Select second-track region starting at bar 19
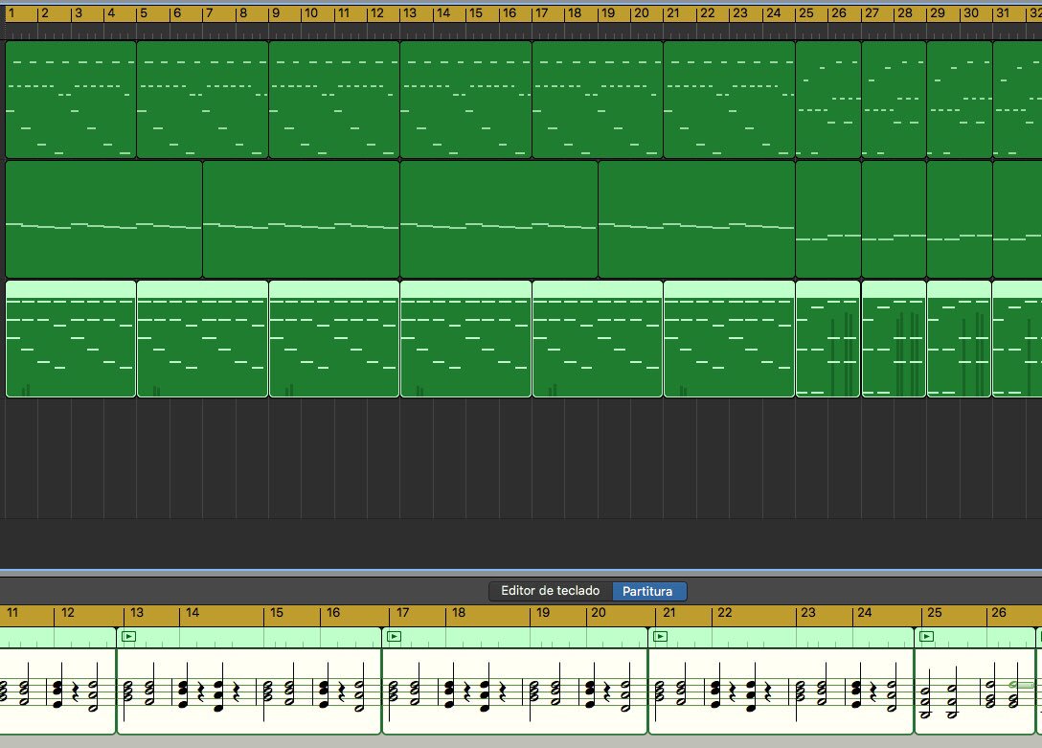This screenshot has height=748, width=1042. click(697, 219)
